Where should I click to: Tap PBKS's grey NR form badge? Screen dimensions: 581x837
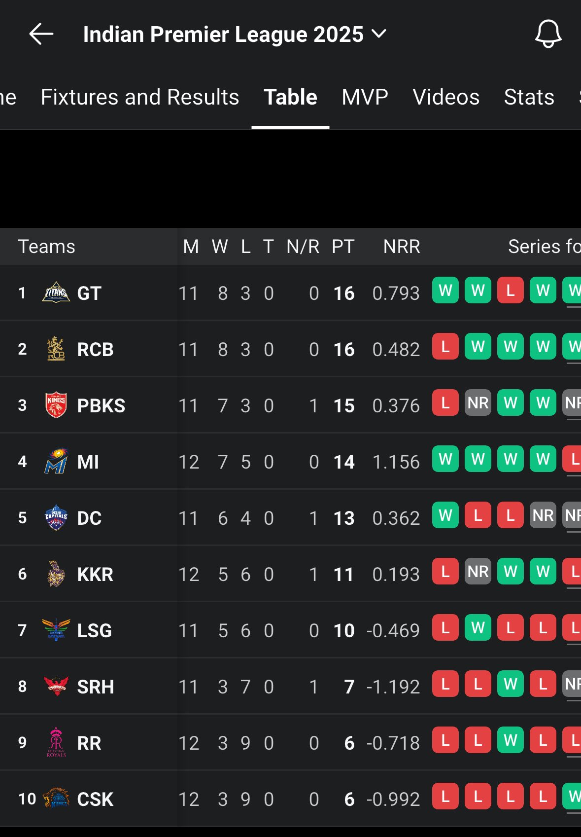tap(478, 403)
